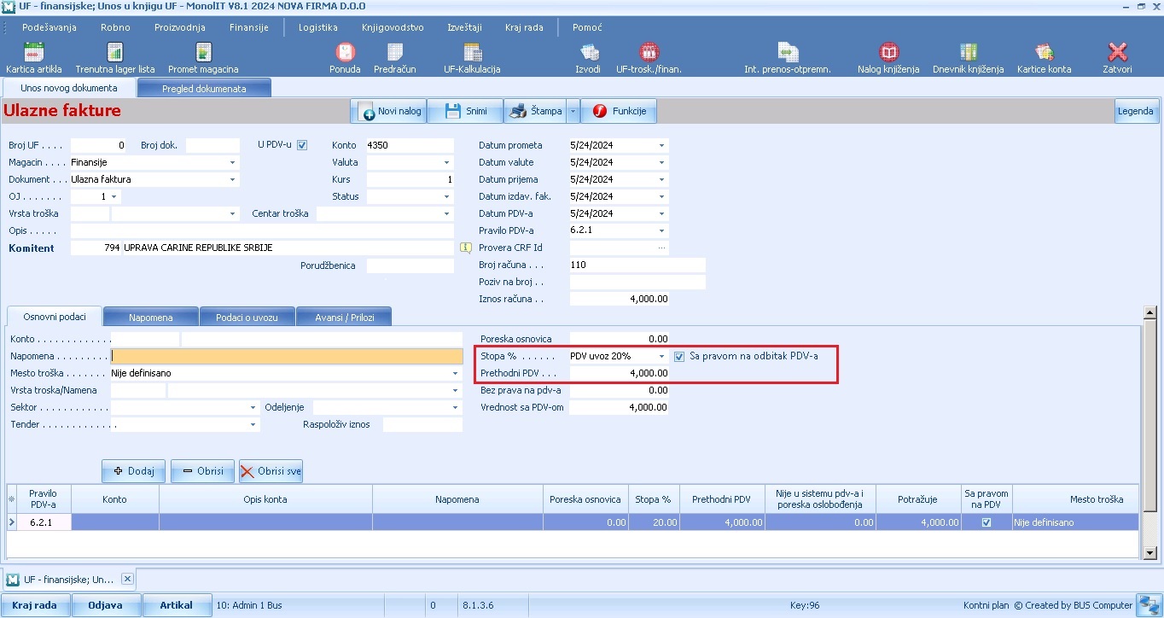Open the Štampa dropdown arrow
Image resolution: width=1164 pixels, height=618 pixels.
(x=573, y=111)
